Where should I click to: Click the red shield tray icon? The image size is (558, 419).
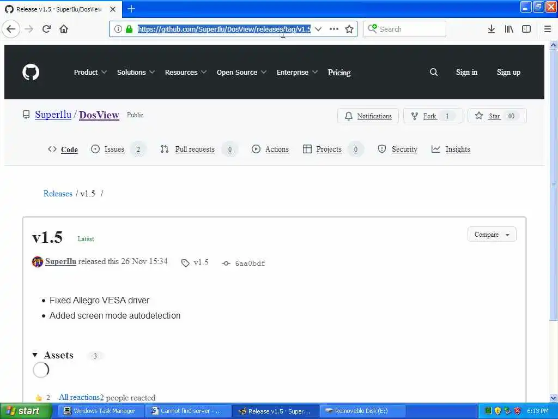click(x=518, y=411)
